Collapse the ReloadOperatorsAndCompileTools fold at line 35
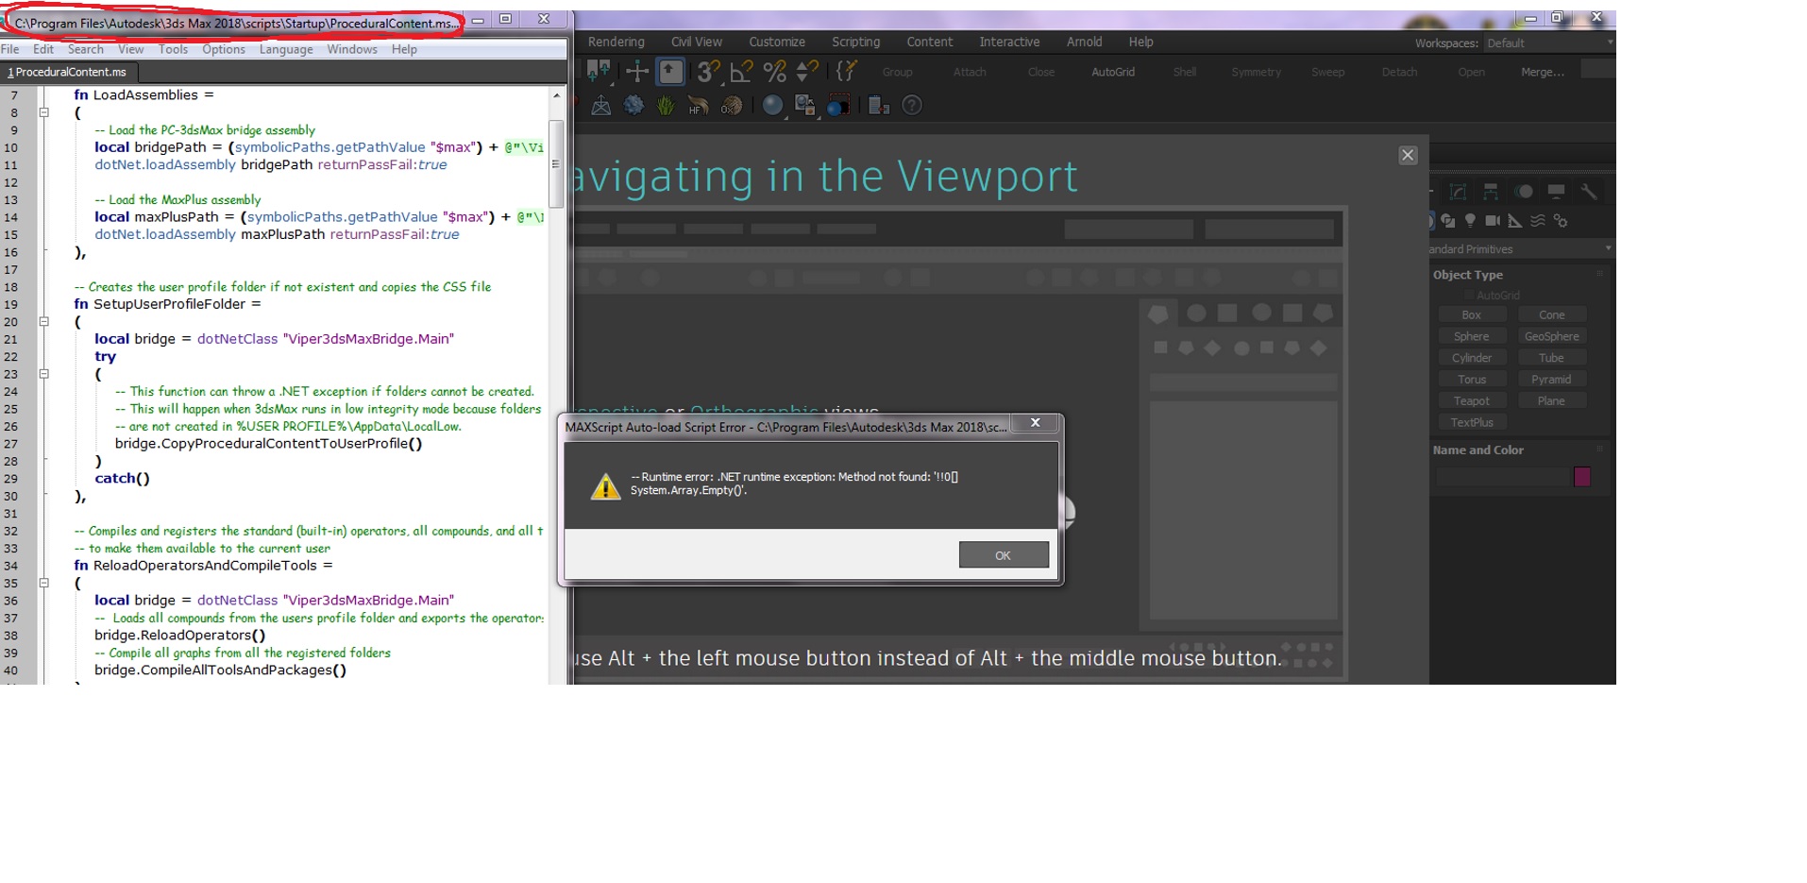The image size is (1807, 883). [x=43, y=583]
